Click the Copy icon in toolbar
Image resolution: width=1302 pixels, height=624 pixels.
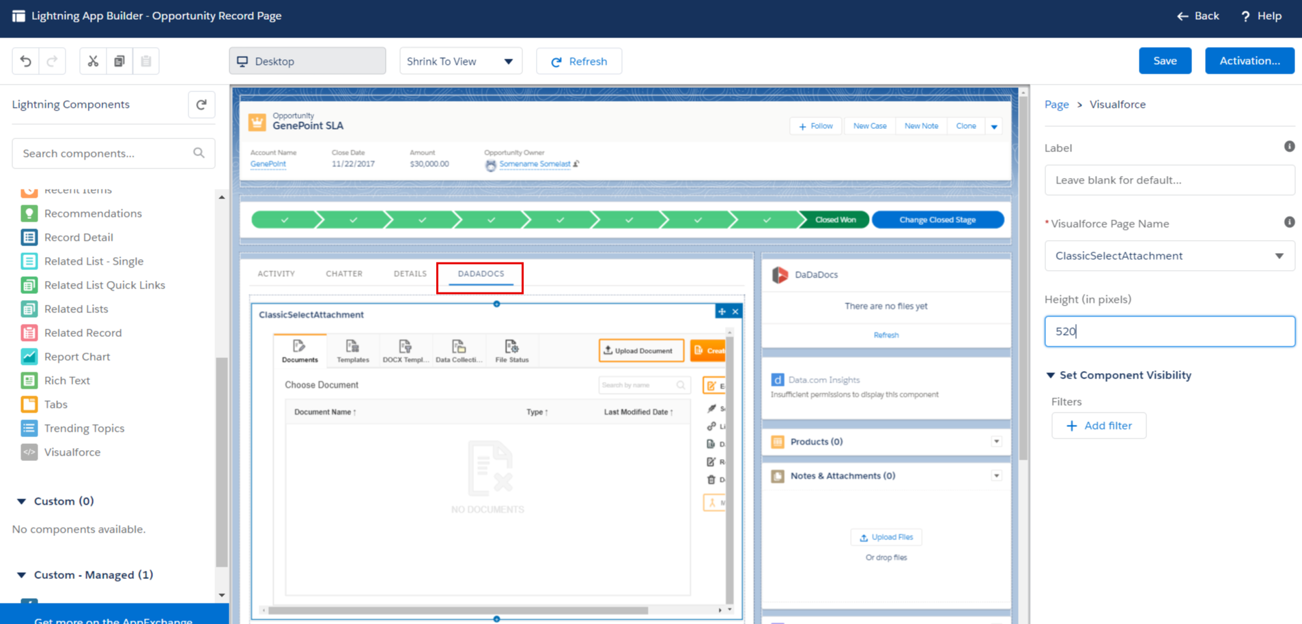click(119, 61)
